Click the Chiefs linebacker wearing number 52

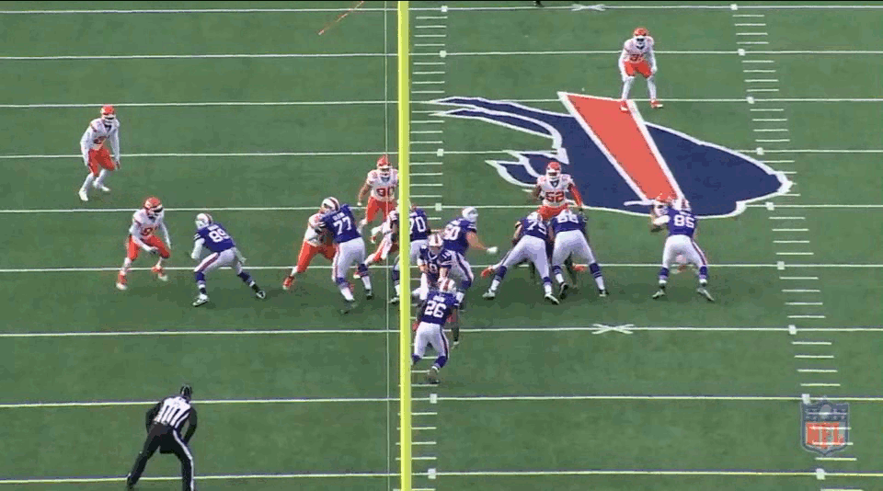[x=556, y=190]
